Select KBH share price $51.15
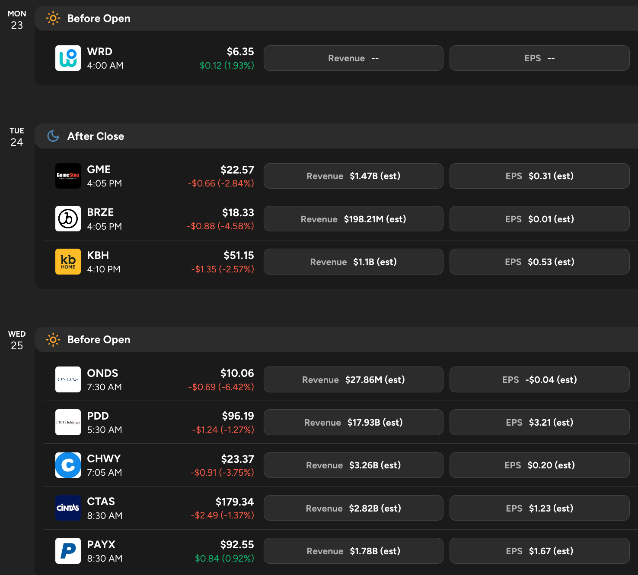The width and height of the screenshot is (638, 575). (x=239, y=256)
